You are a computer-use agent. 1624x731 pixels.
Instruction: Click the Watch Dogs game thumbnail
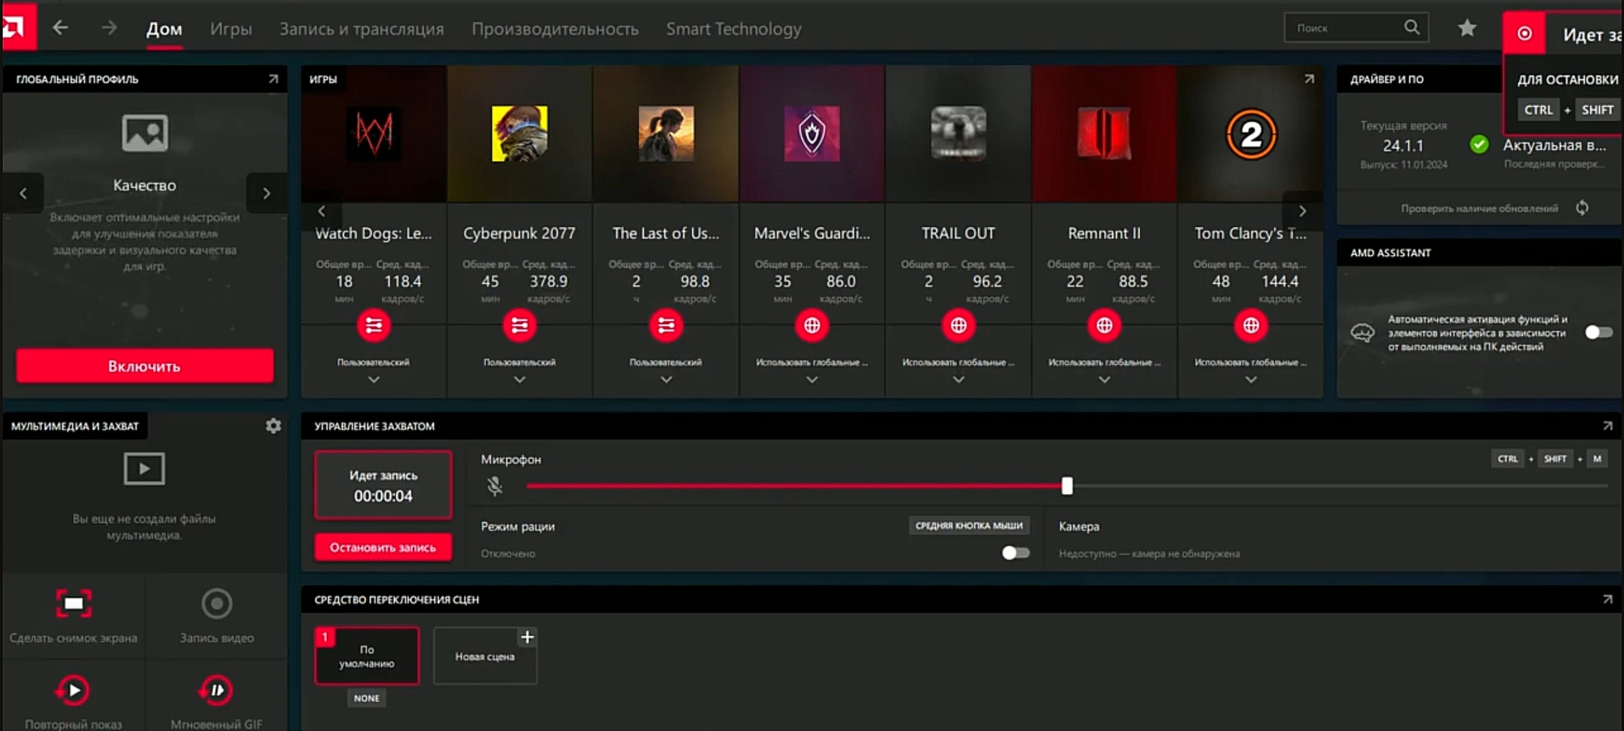374,133
